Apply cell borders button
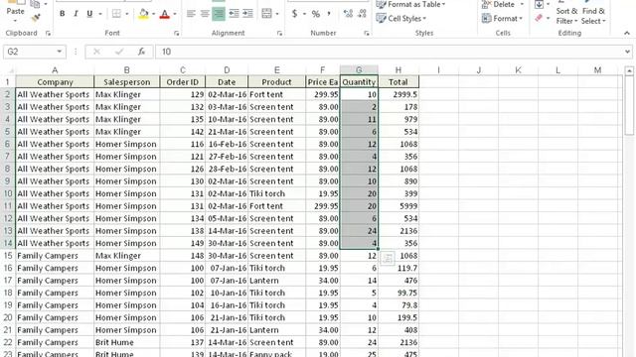The height and width of the screenshot is (357, 636). click(x=116, y=14)
